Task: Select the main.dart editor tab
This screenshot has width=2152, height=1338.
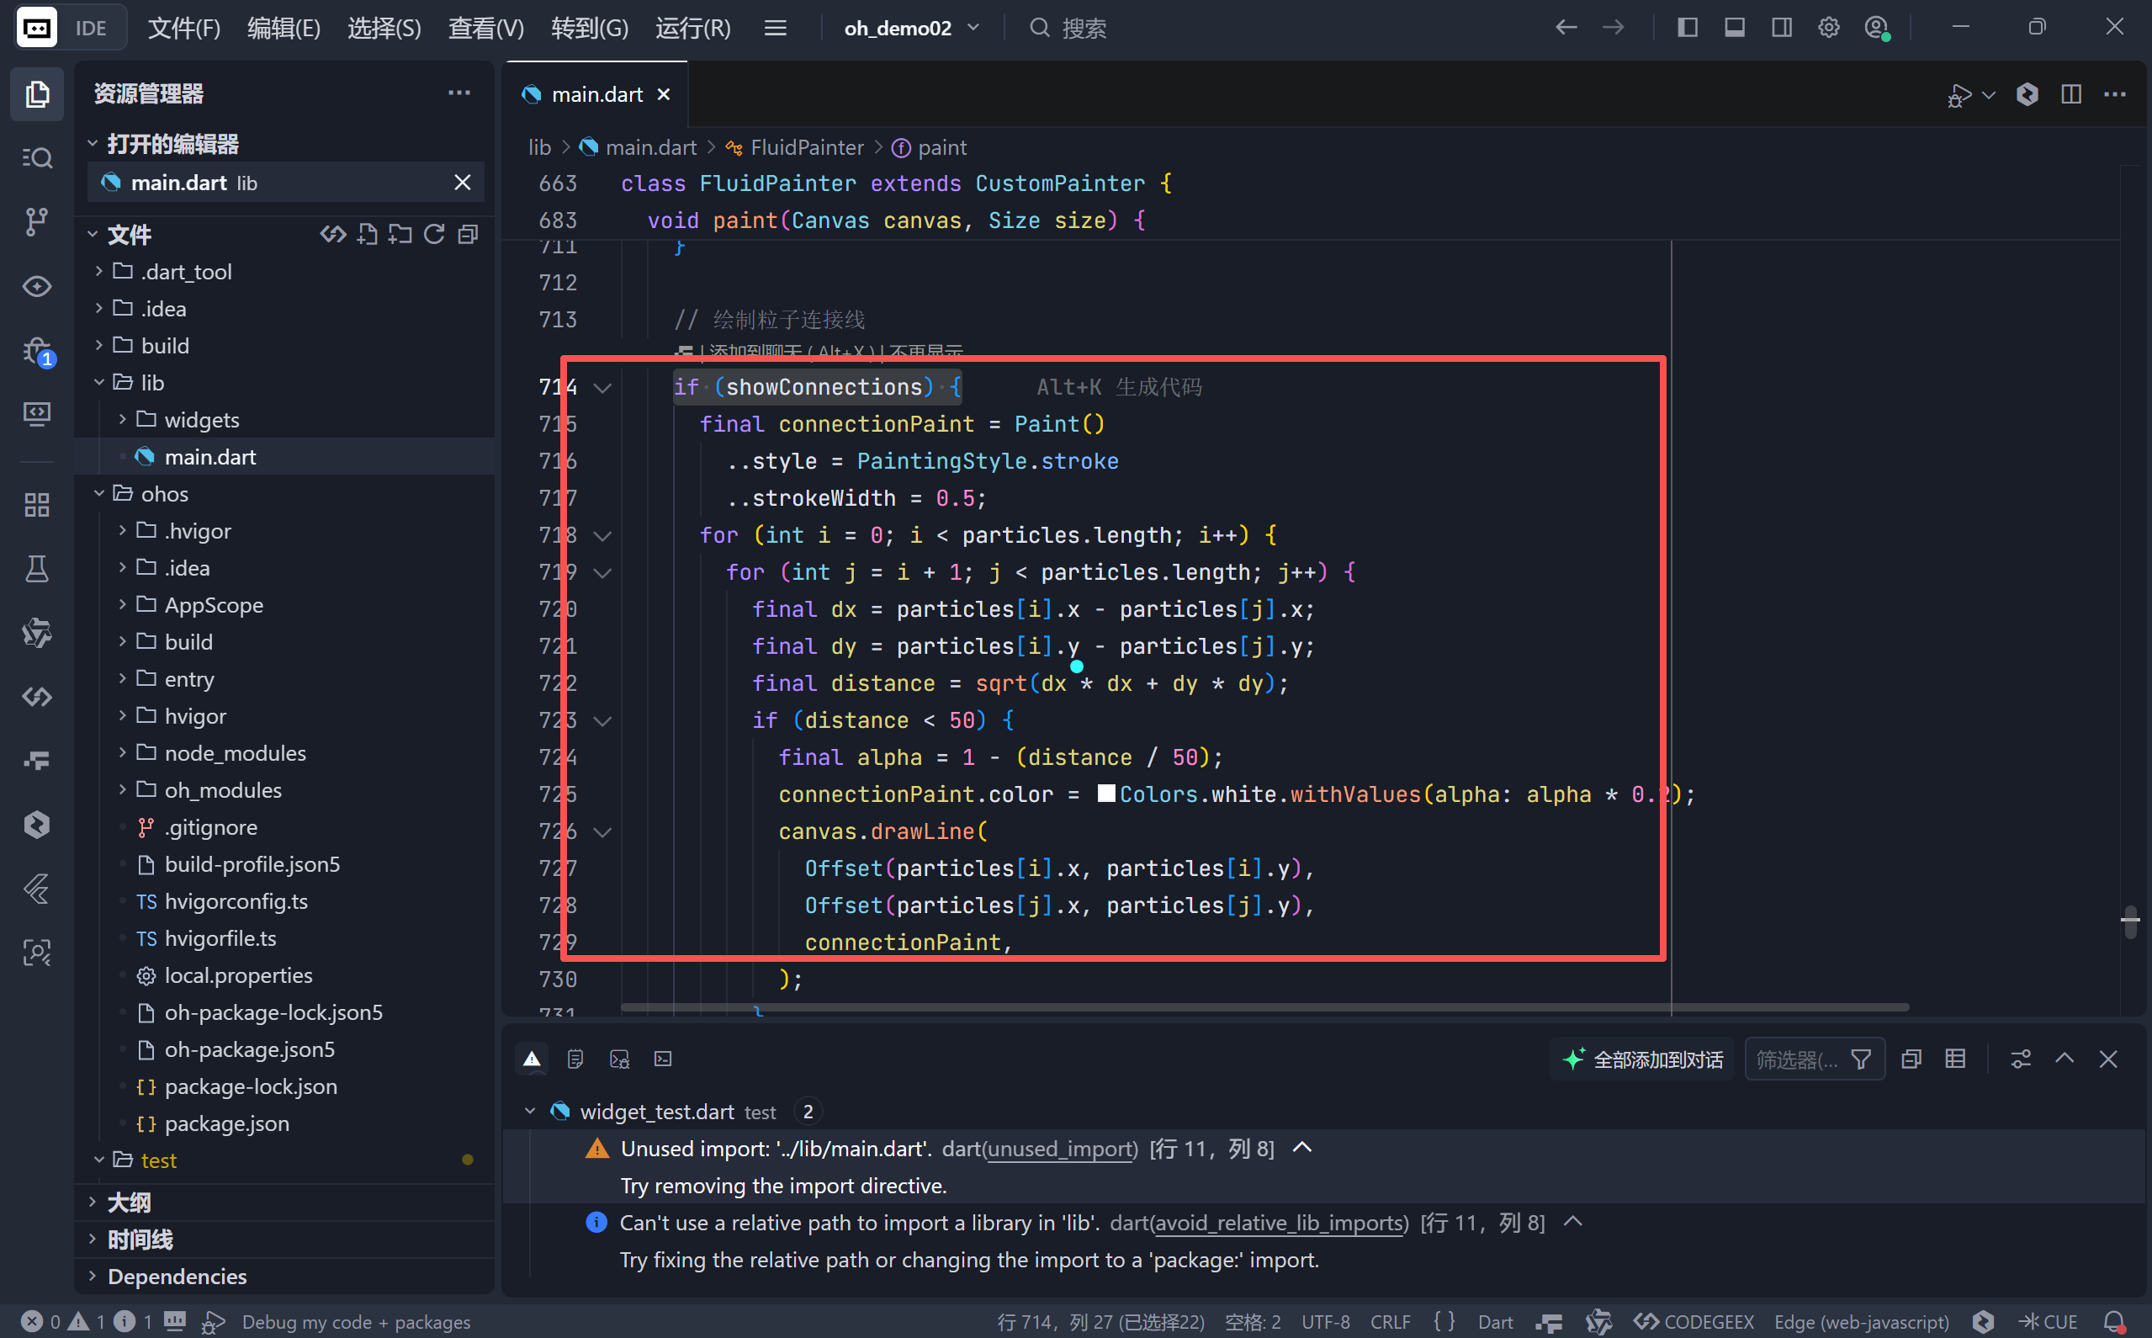Action: (596, 93)
